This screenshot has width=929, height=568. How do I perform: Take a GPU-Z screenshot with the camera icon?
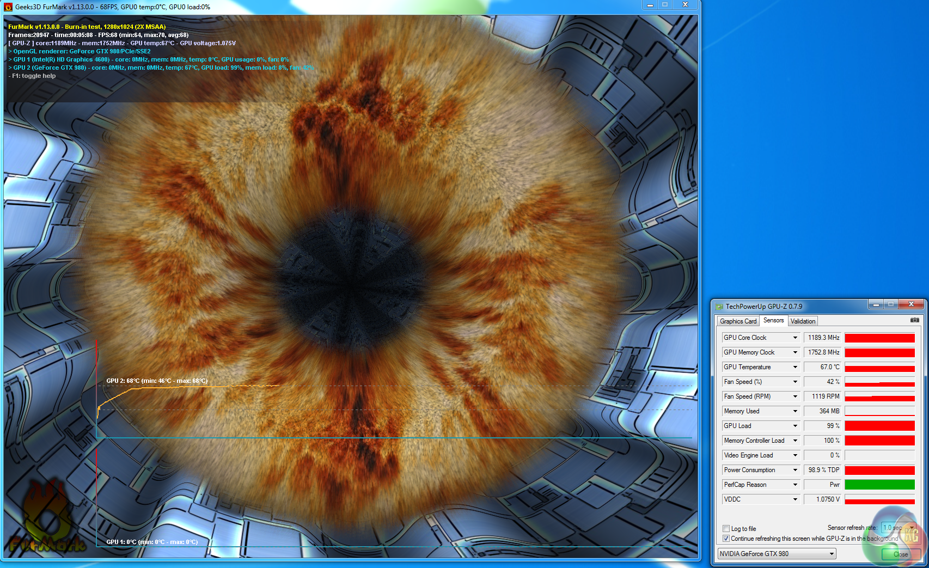914,320
